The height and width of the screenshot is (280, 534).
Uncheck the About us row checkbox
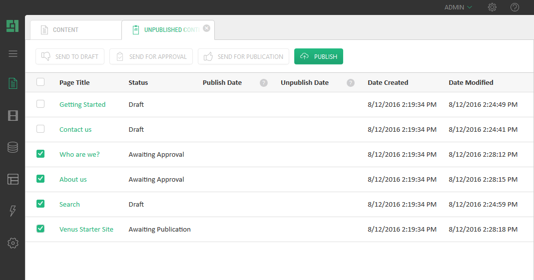(x=40, y=179)
